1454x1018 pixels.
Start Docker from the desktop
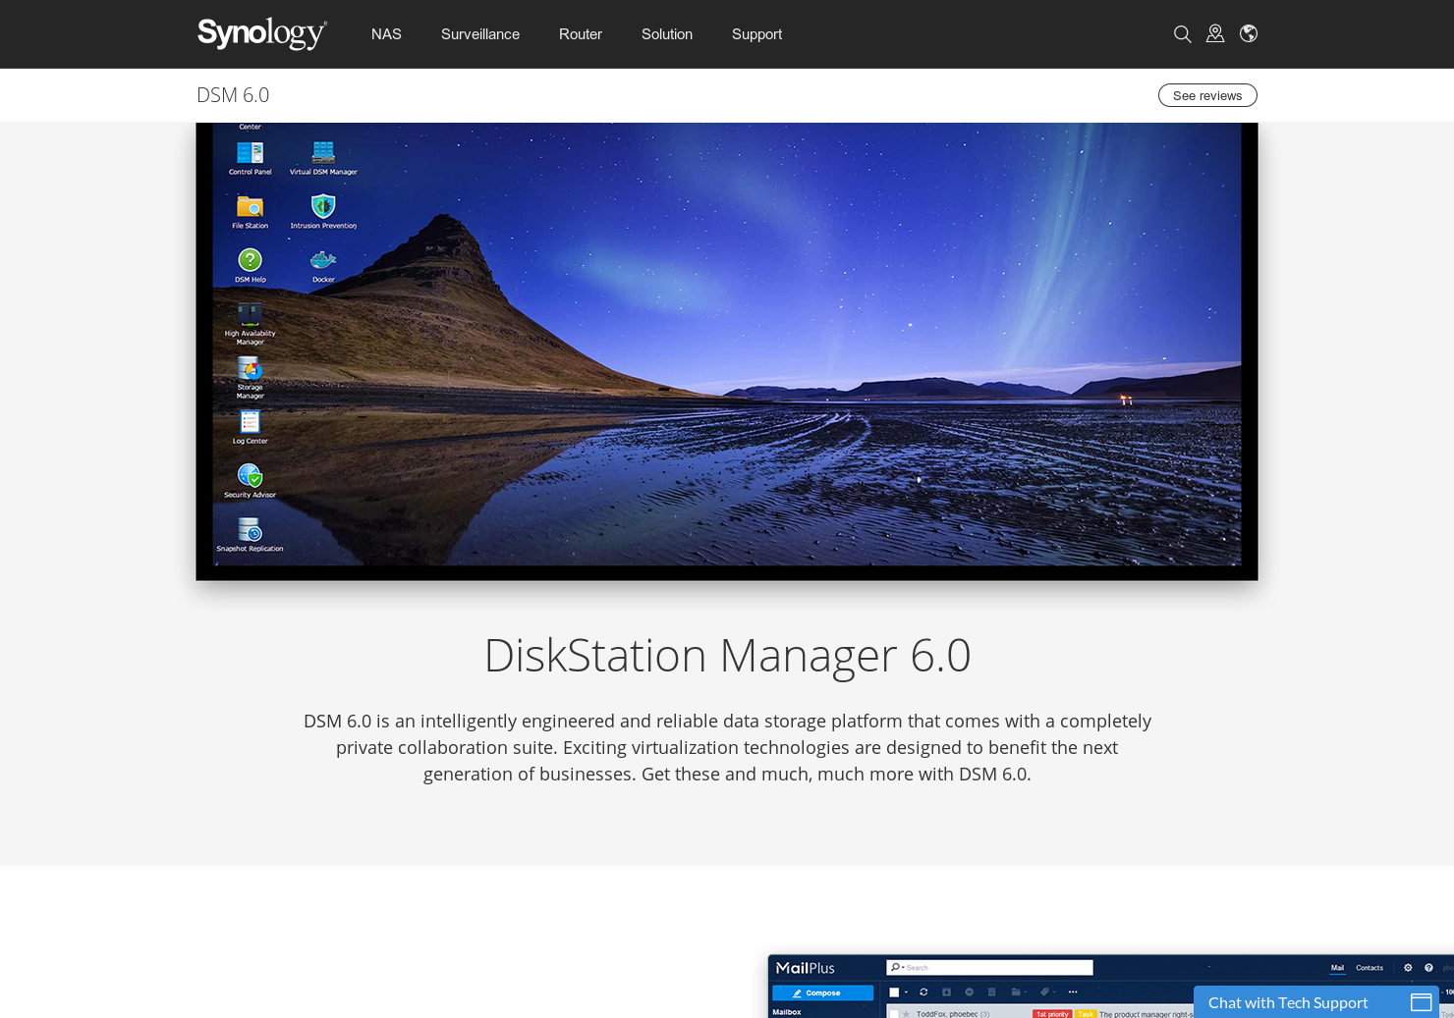[x=323, y=261]
